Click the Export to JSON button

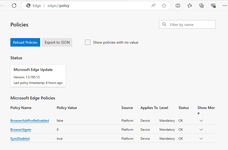57,42
